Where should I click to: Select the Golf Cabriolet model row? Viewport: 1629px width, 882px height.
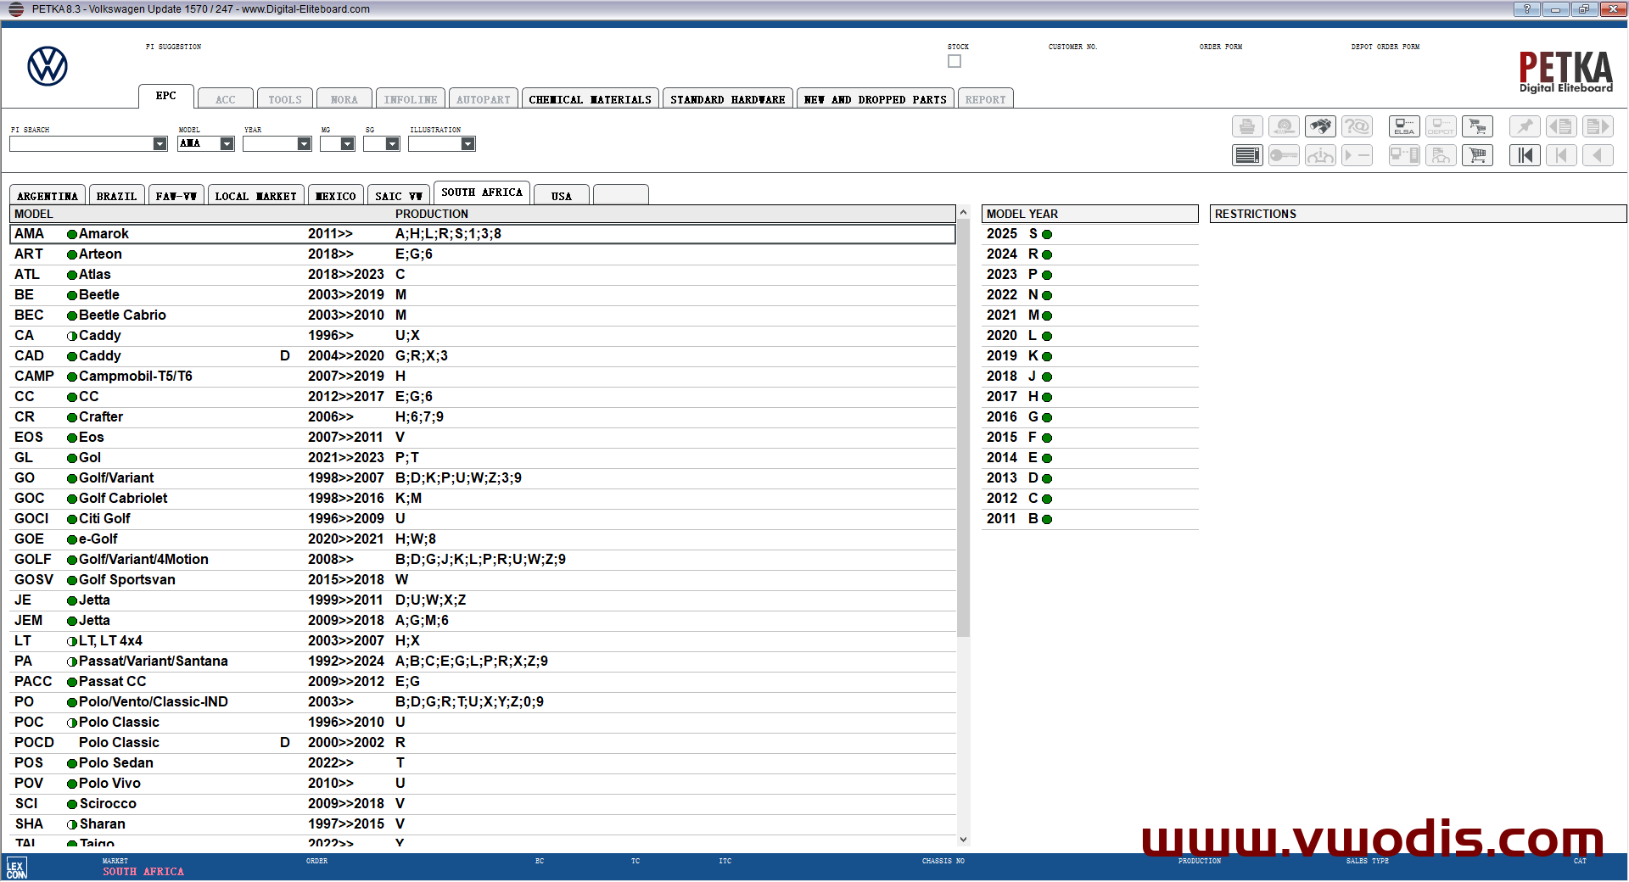click(x=483, y=499)
